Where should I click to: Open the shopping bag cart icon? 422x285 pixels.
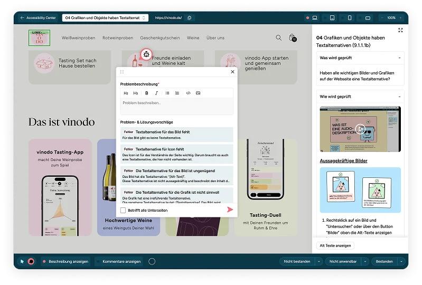coord(293,37)
